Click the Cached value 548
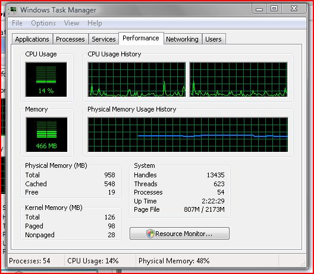Image resolution: width=314 pixels, height=274 pixels. [109, 184]
